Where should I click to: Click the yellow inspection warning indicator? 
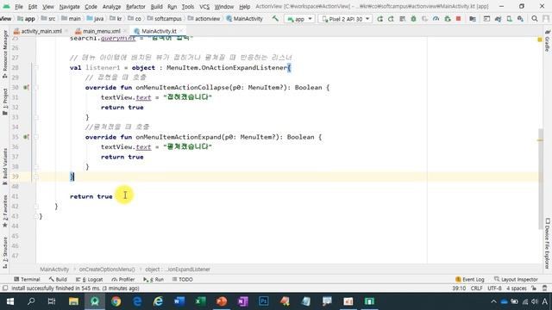[x=540, y=40]
